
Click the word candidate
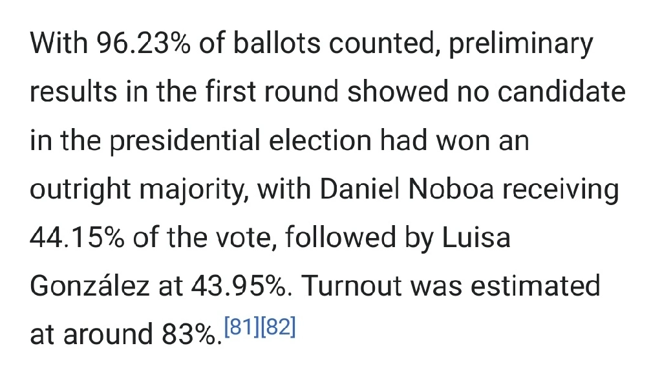coord(562,92)
